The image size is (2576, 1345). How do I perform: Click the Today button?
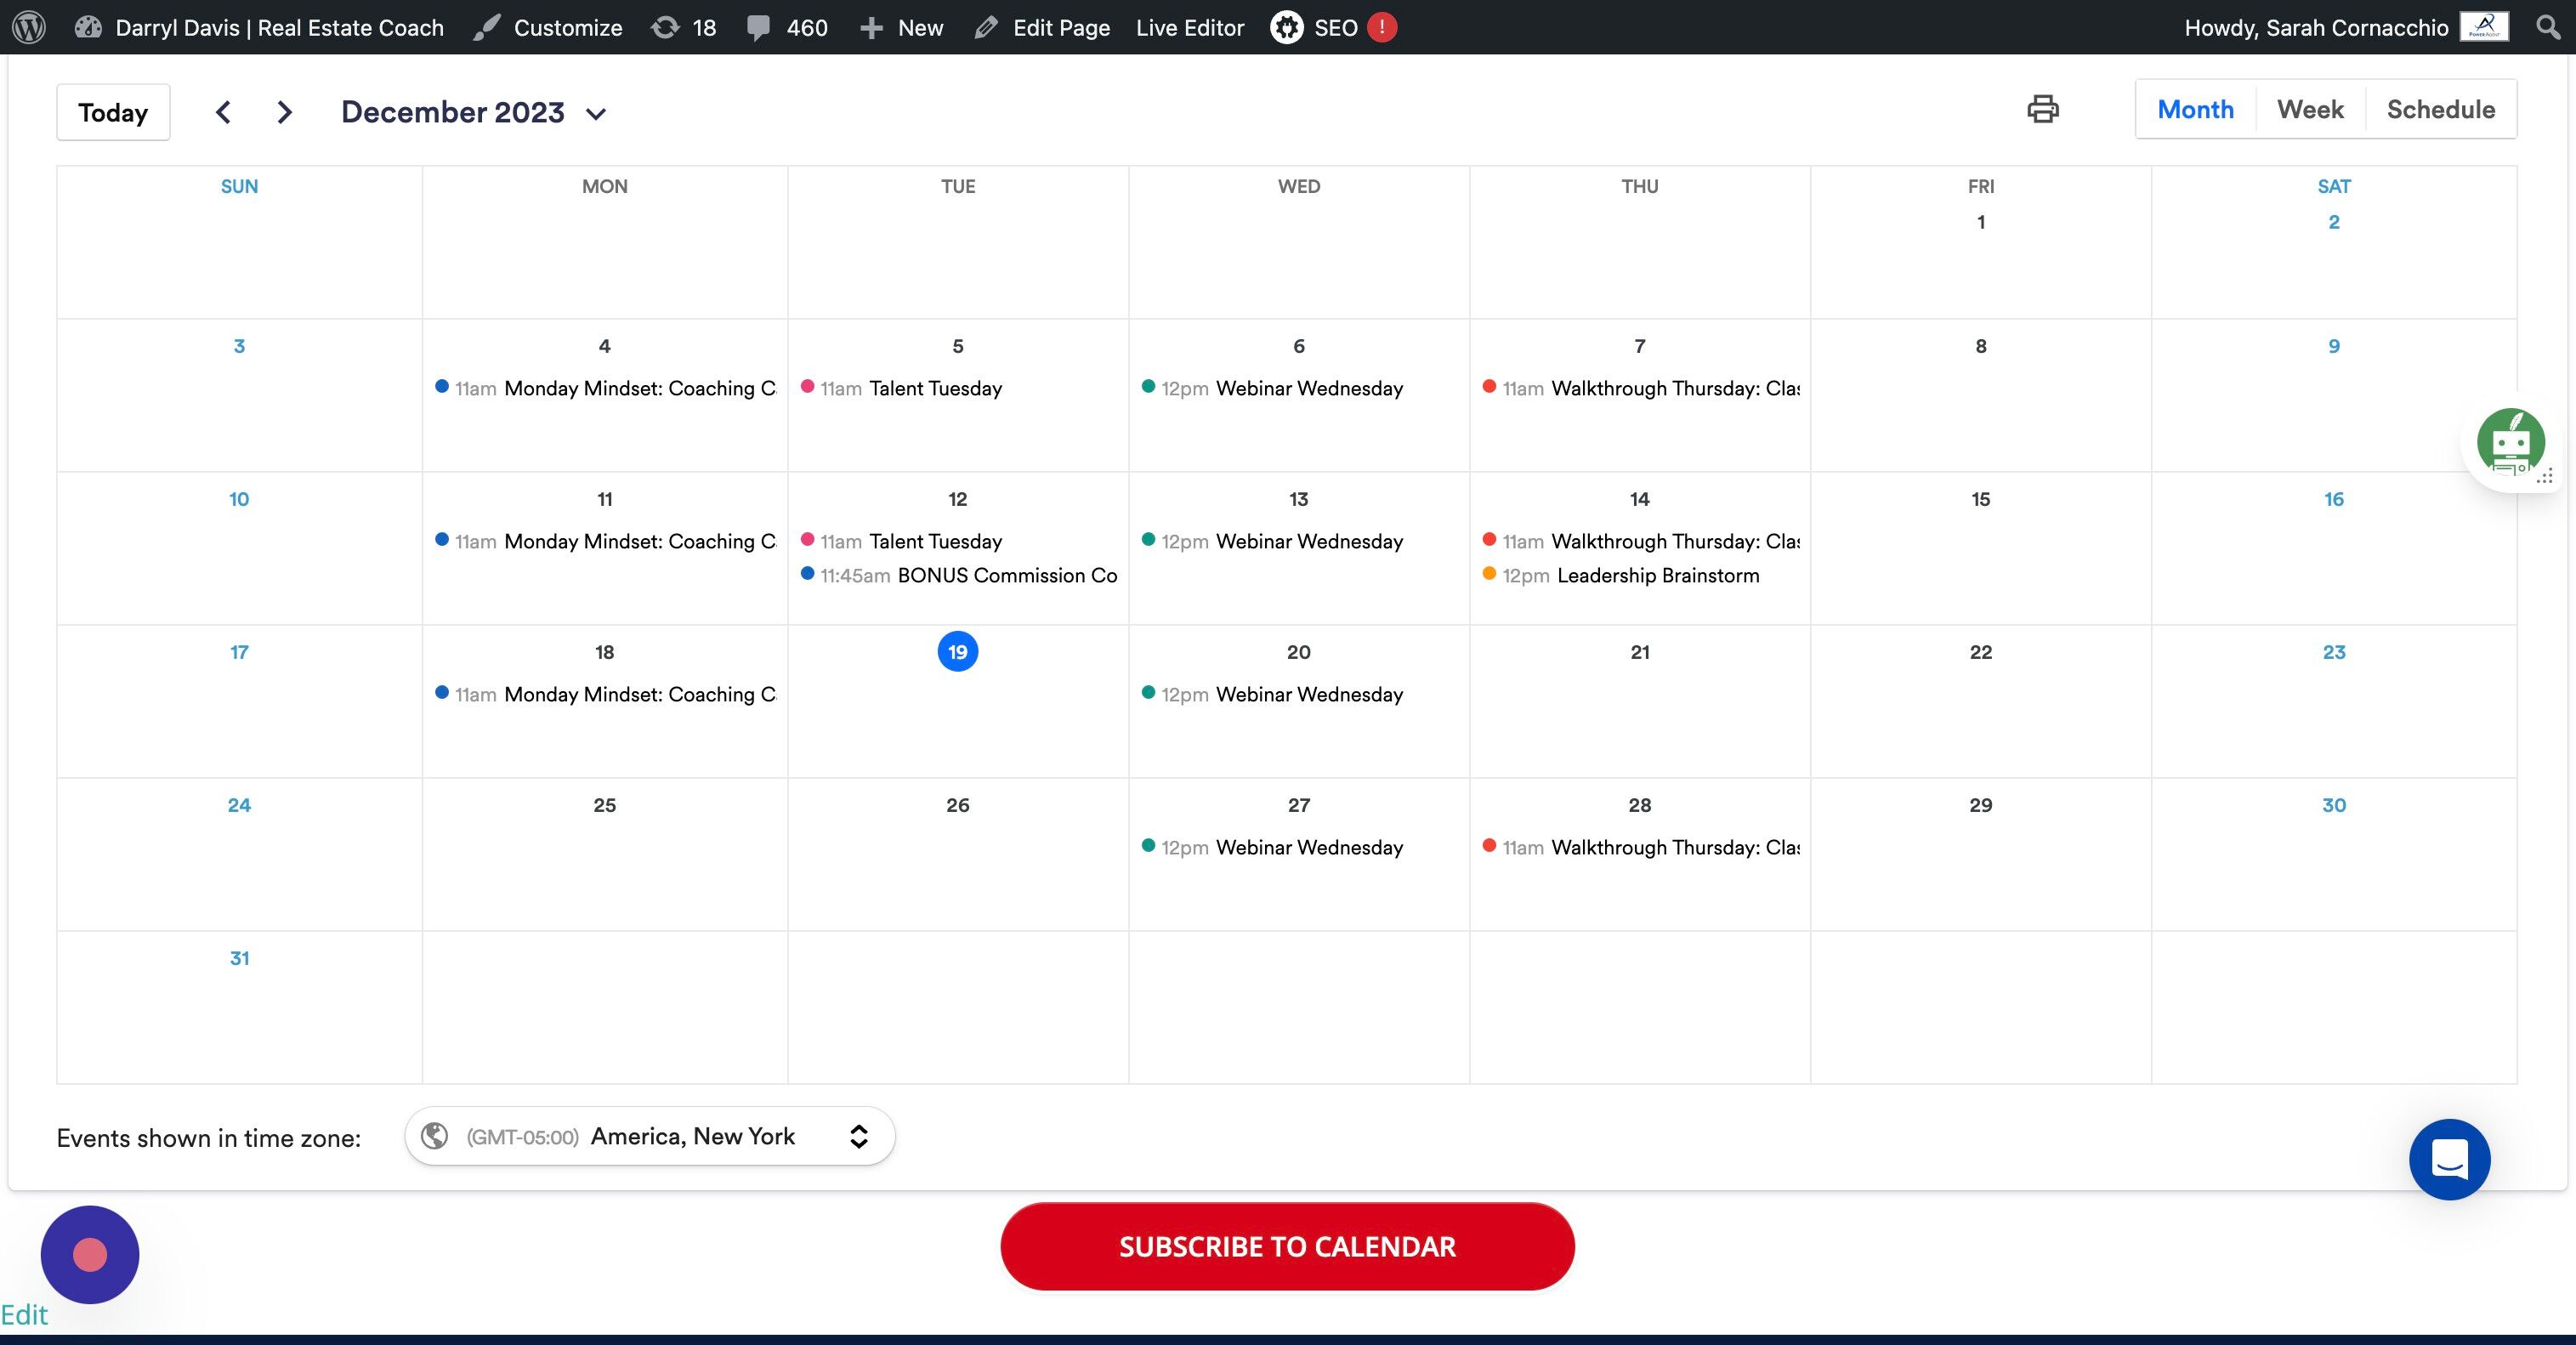click(113, 112)
